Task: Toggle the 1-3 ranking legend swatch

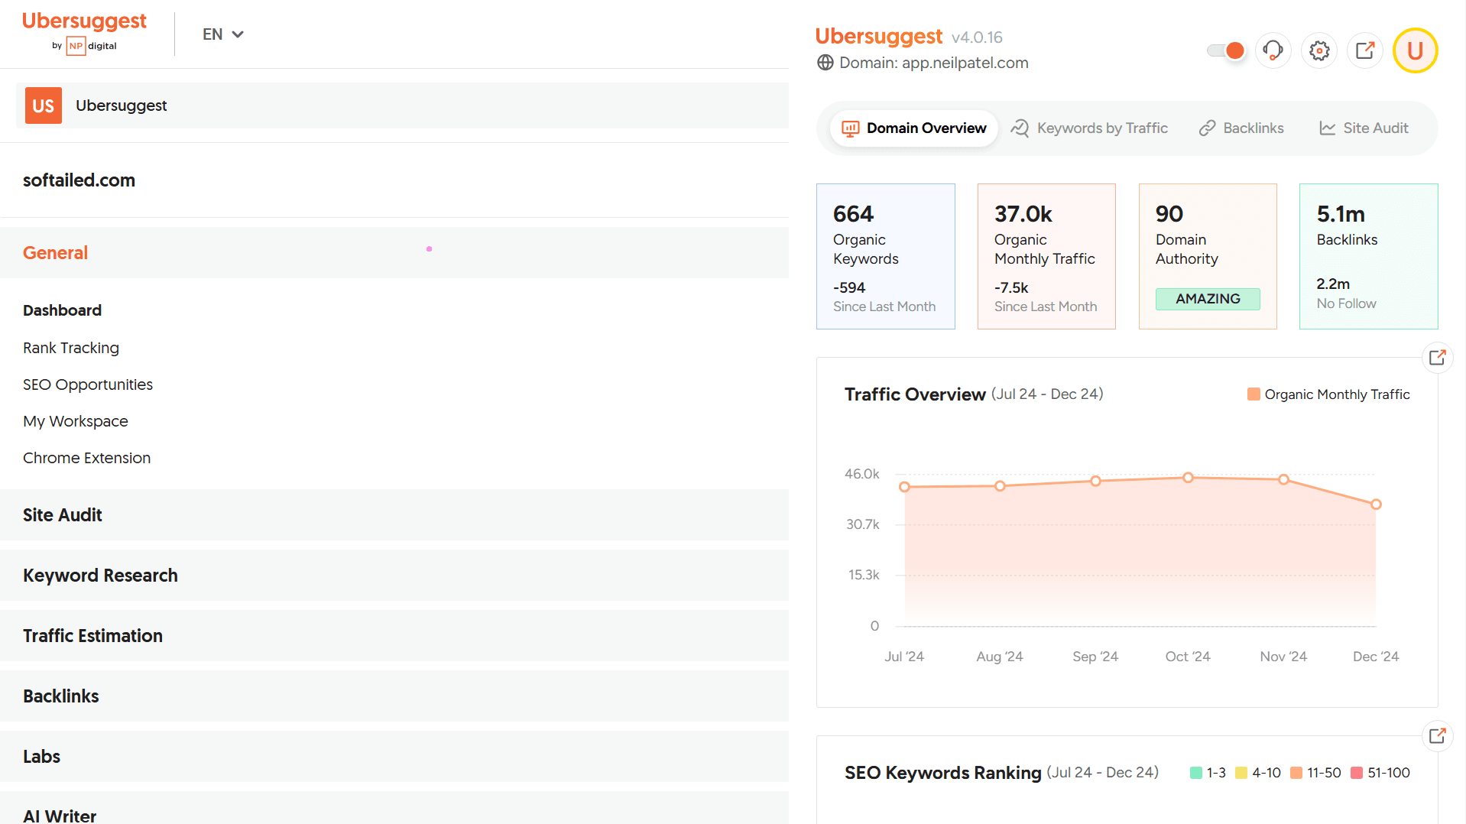Action: (1196, 773)
